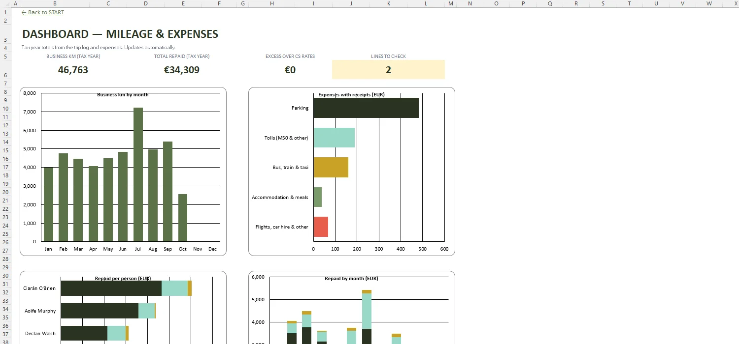Click the Jun bar in km chart

(123, 197)
